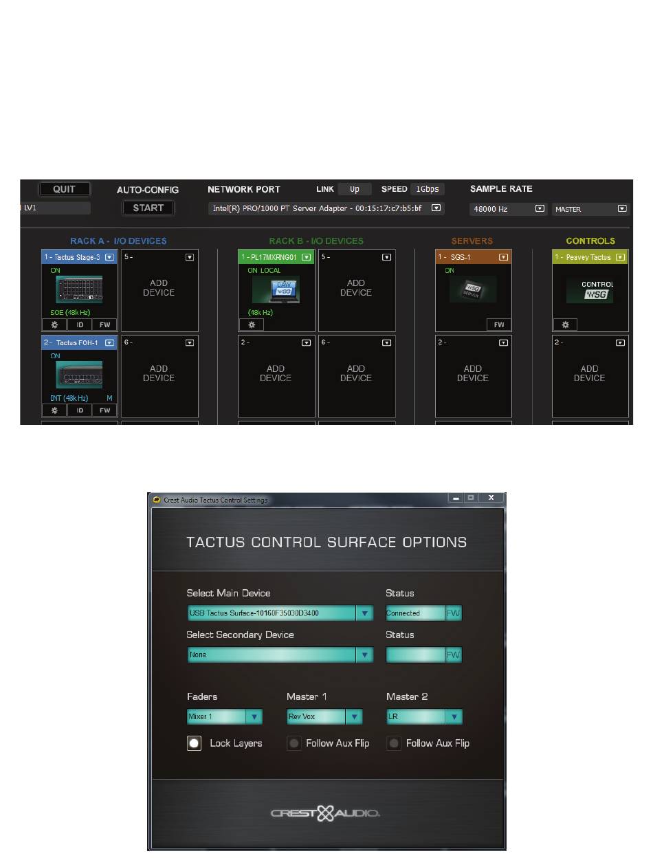The width and height of the screenshot is (653, 858).
Task: Toggle the Lock Layers checkbox
Action: (x=195, y=744)
